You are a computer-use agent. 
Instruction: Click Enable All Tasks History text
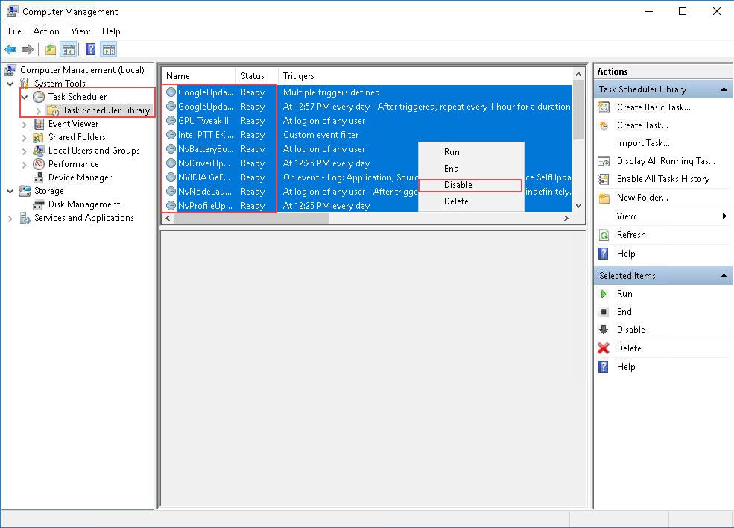point(663,179)
